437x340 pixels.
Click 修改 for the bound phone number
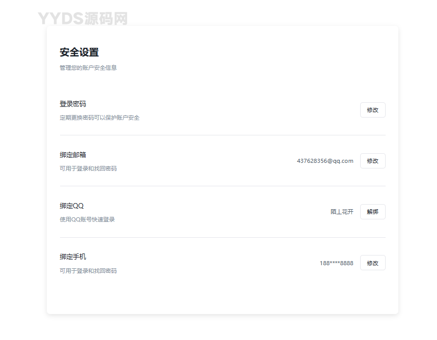point(372,263)
